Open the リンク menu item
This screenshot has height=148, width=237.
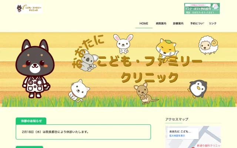pyautogui.click(x=213, y=23)
